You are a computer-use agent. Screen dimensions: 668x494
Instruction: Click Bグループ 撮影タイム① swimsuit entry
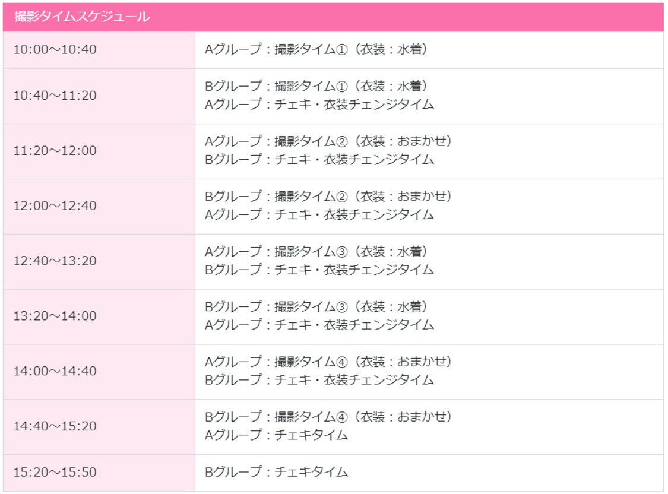316,87
